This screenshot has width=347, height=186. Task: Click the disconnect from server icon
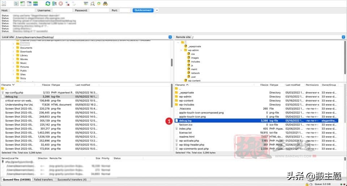[67, 4]
